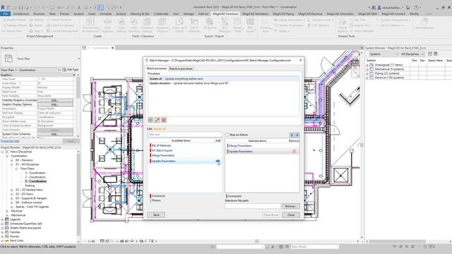Click Selections file path input field
This screenshot has height=254, width=452.
pos(253,206)
